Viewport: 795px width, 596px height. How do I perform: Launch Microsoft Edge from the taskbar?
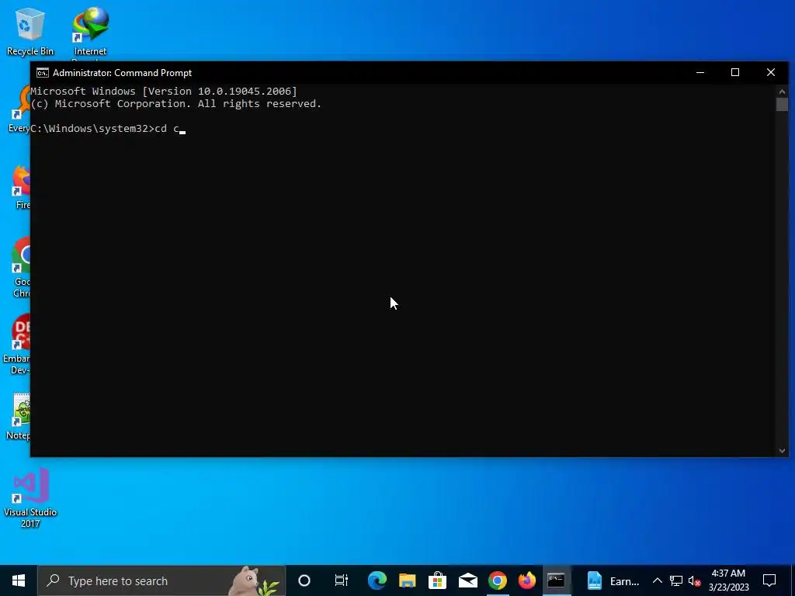[377, 580]
